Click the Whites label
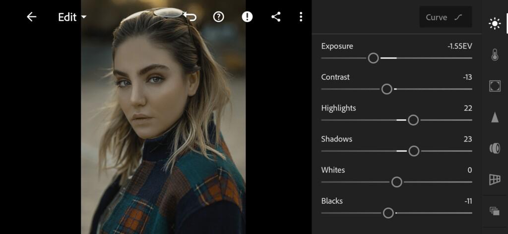 [x=333, y=170]
